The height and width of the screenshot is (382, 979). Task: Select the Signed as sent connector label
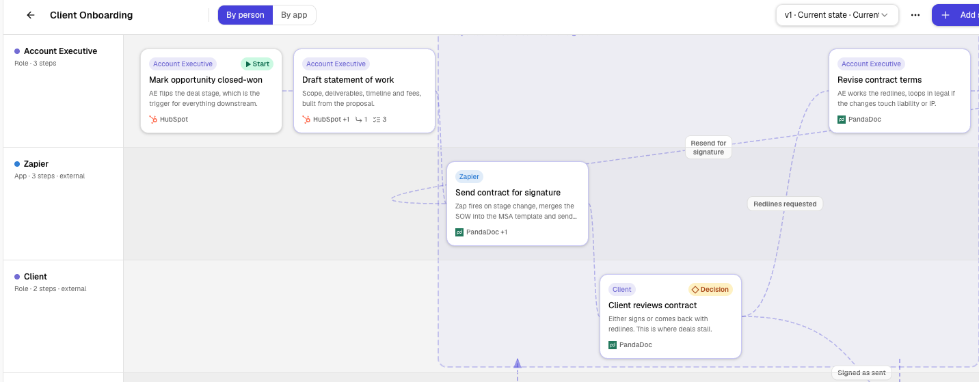pyautogui.click(x=861, y=373)
